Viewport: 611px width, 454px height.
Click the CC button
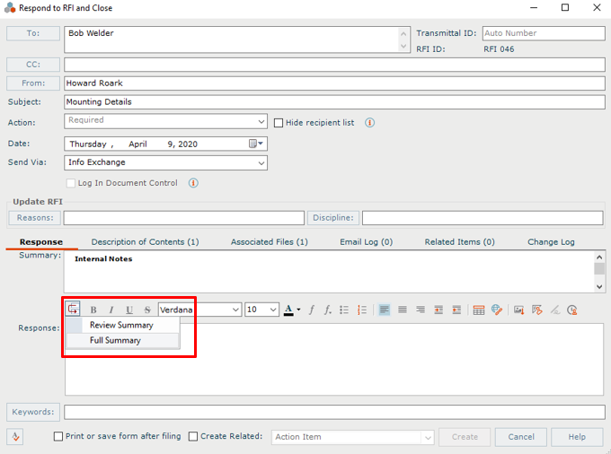click(x=33, y=65)
